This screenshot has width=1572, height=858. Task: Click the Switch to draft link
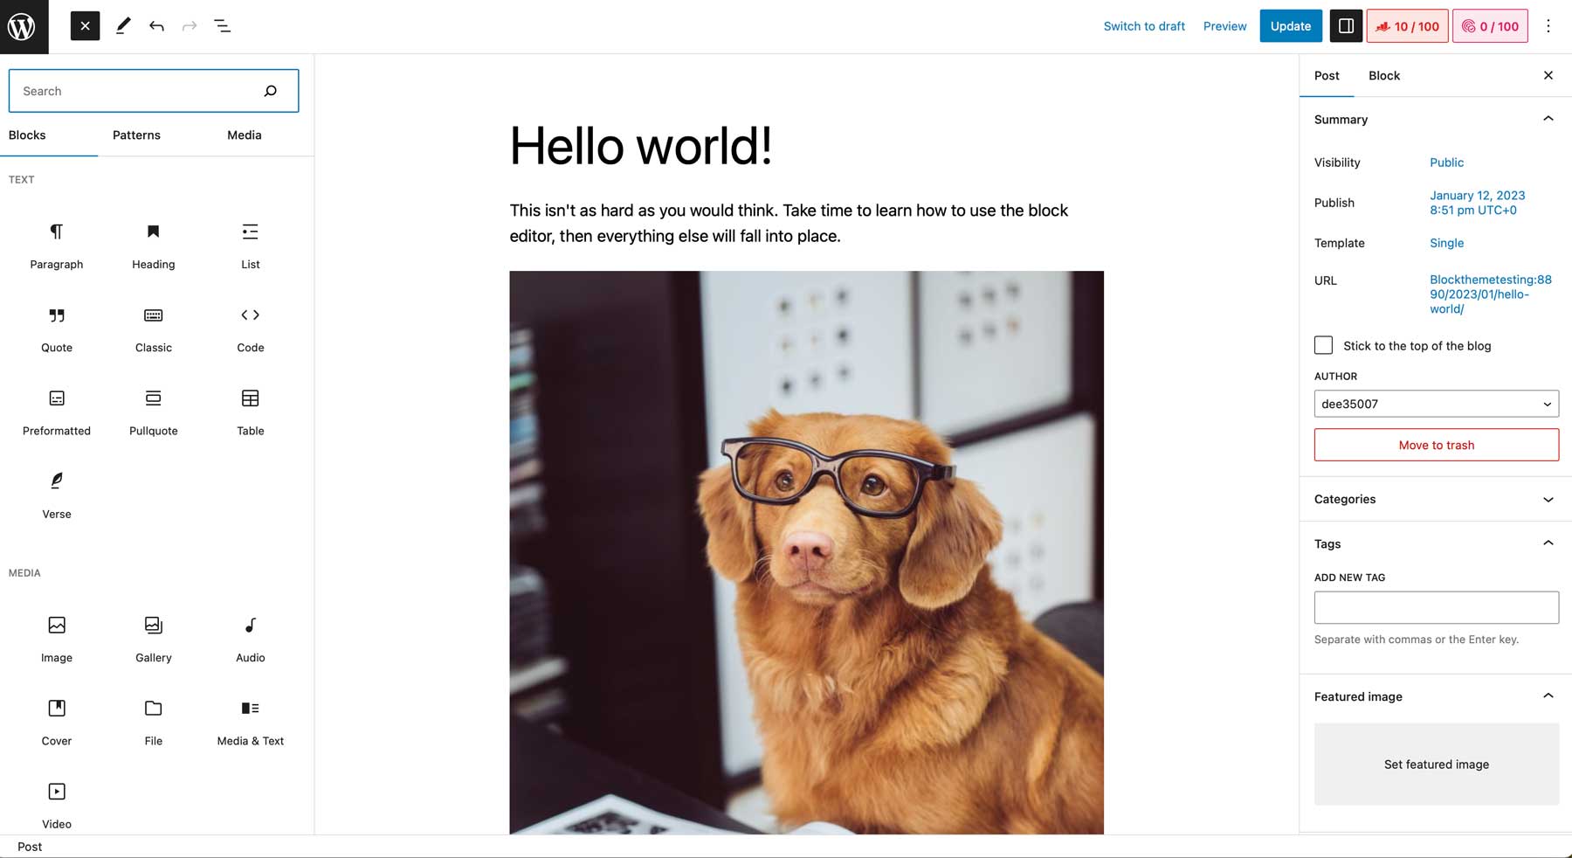(1144, 26)
